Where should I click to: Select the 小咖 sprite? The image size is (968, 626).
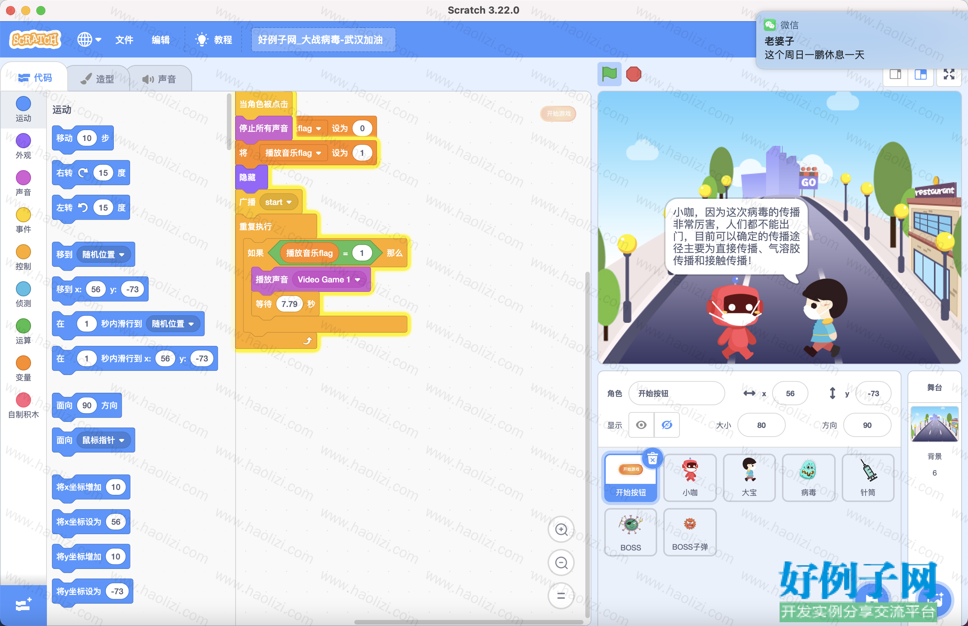690,478
